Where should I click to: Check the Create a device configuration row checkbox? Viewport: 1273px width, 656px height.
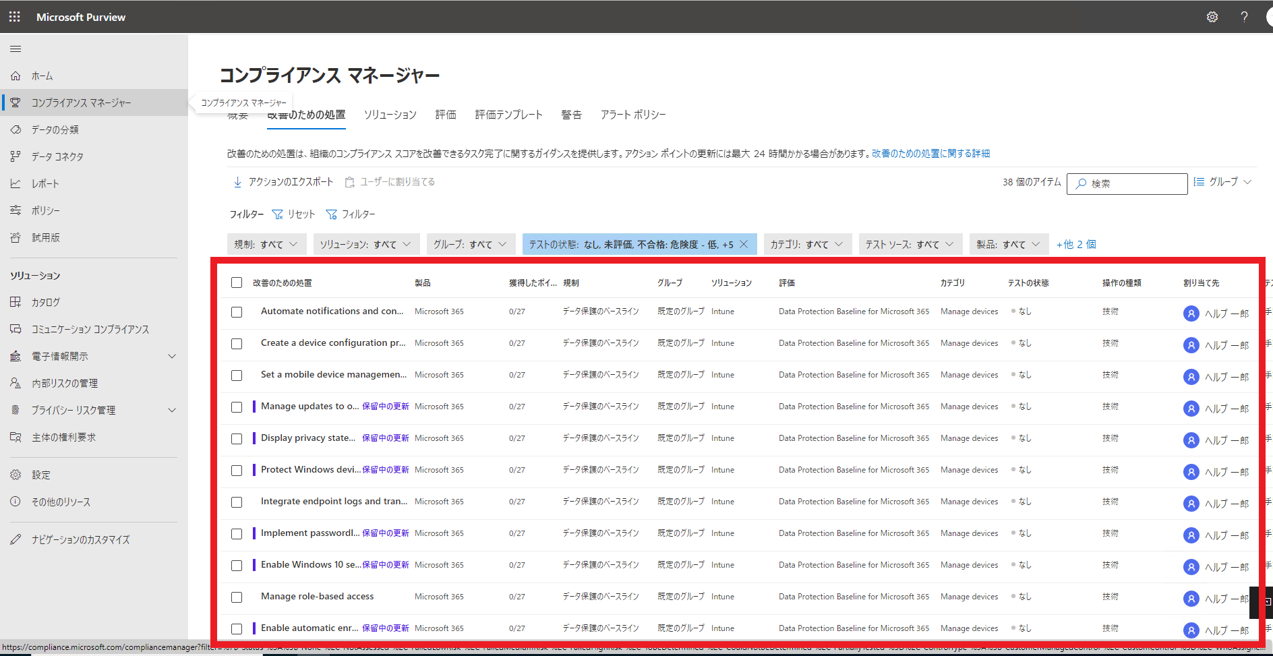point(237,344)
